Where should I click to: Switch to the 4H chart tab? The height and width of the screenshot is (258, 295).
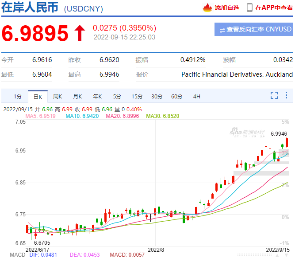196,96
